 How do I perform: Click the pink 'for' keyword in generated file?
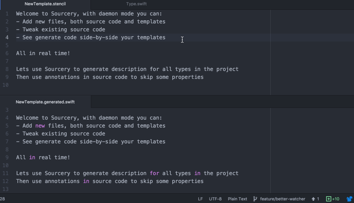pos(155,173)
